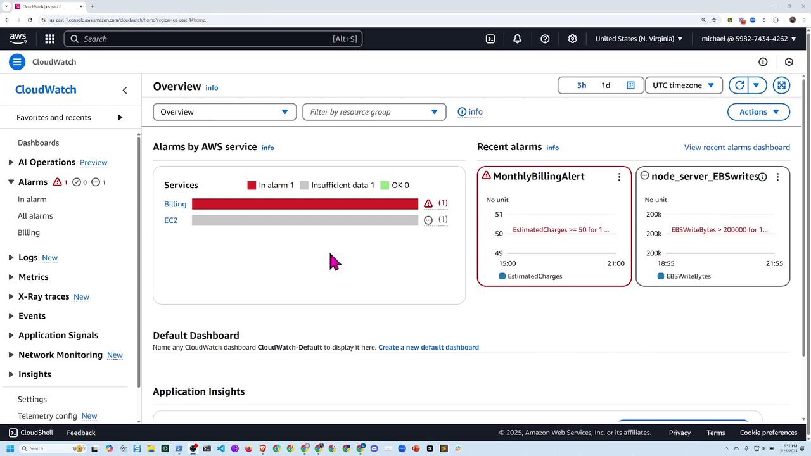Go to All alarms
This screenshot has width=811, height=456.
[x=35, y=216]
